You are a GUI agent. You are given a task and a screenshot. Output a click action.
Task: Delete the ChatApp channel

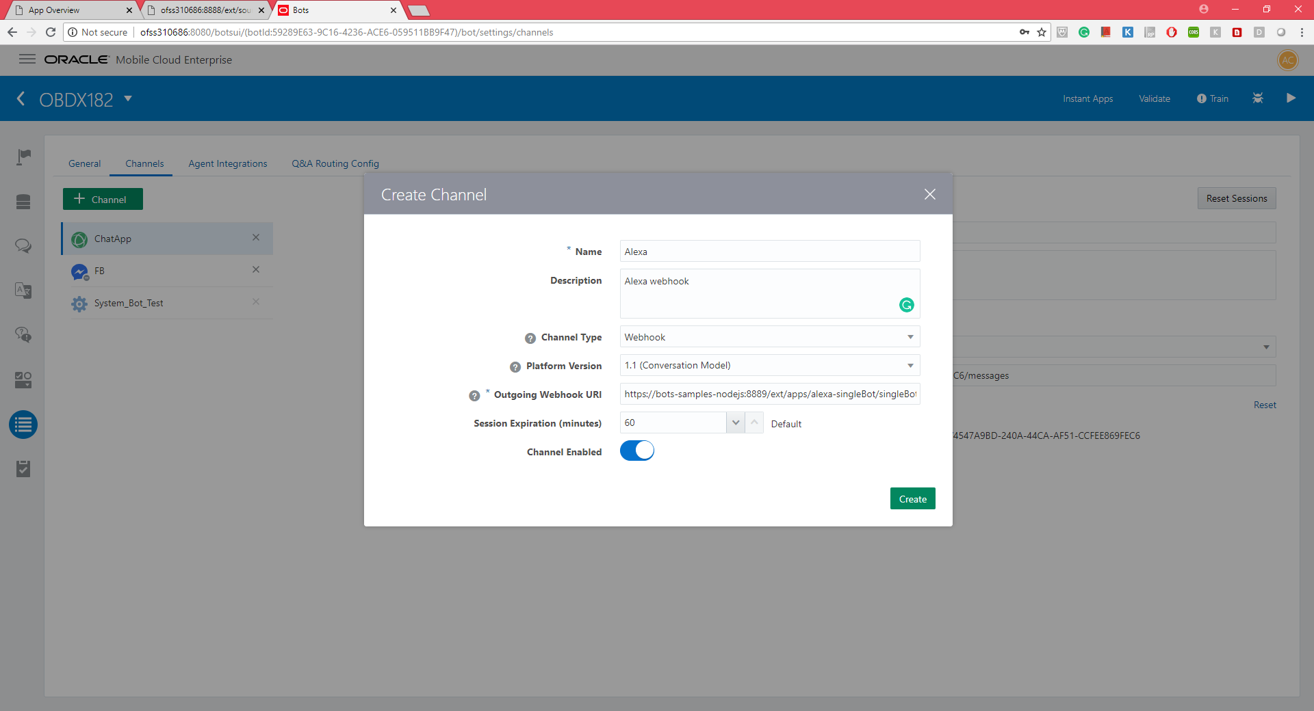256,237
